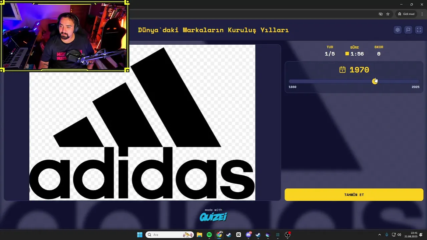Open the volume control in tray
Screen dimensions: 427x240
point(399,235)
